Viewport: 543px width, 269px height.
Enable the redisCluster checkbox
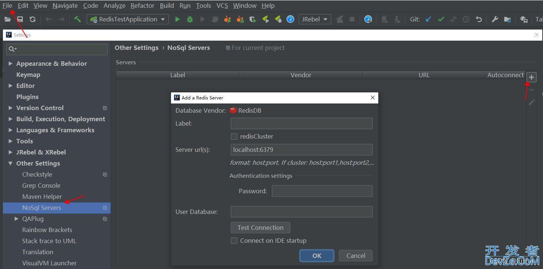234,136
